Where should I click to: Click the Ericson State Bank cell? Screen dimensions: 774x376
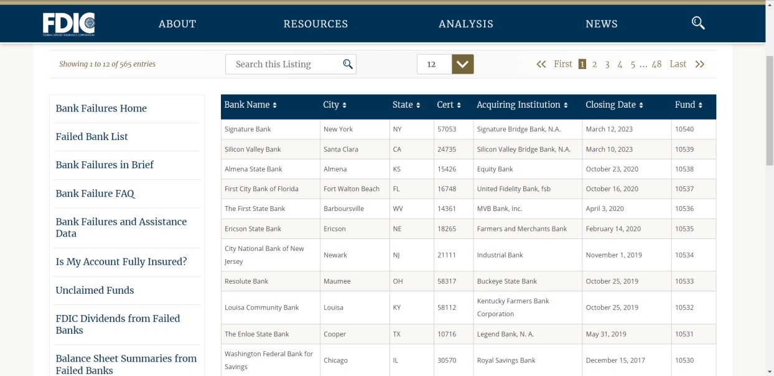tap(270, 229)
